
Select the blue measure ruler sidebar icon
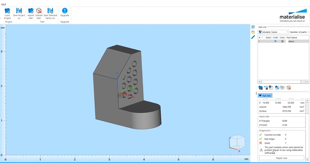pos(253,37)
